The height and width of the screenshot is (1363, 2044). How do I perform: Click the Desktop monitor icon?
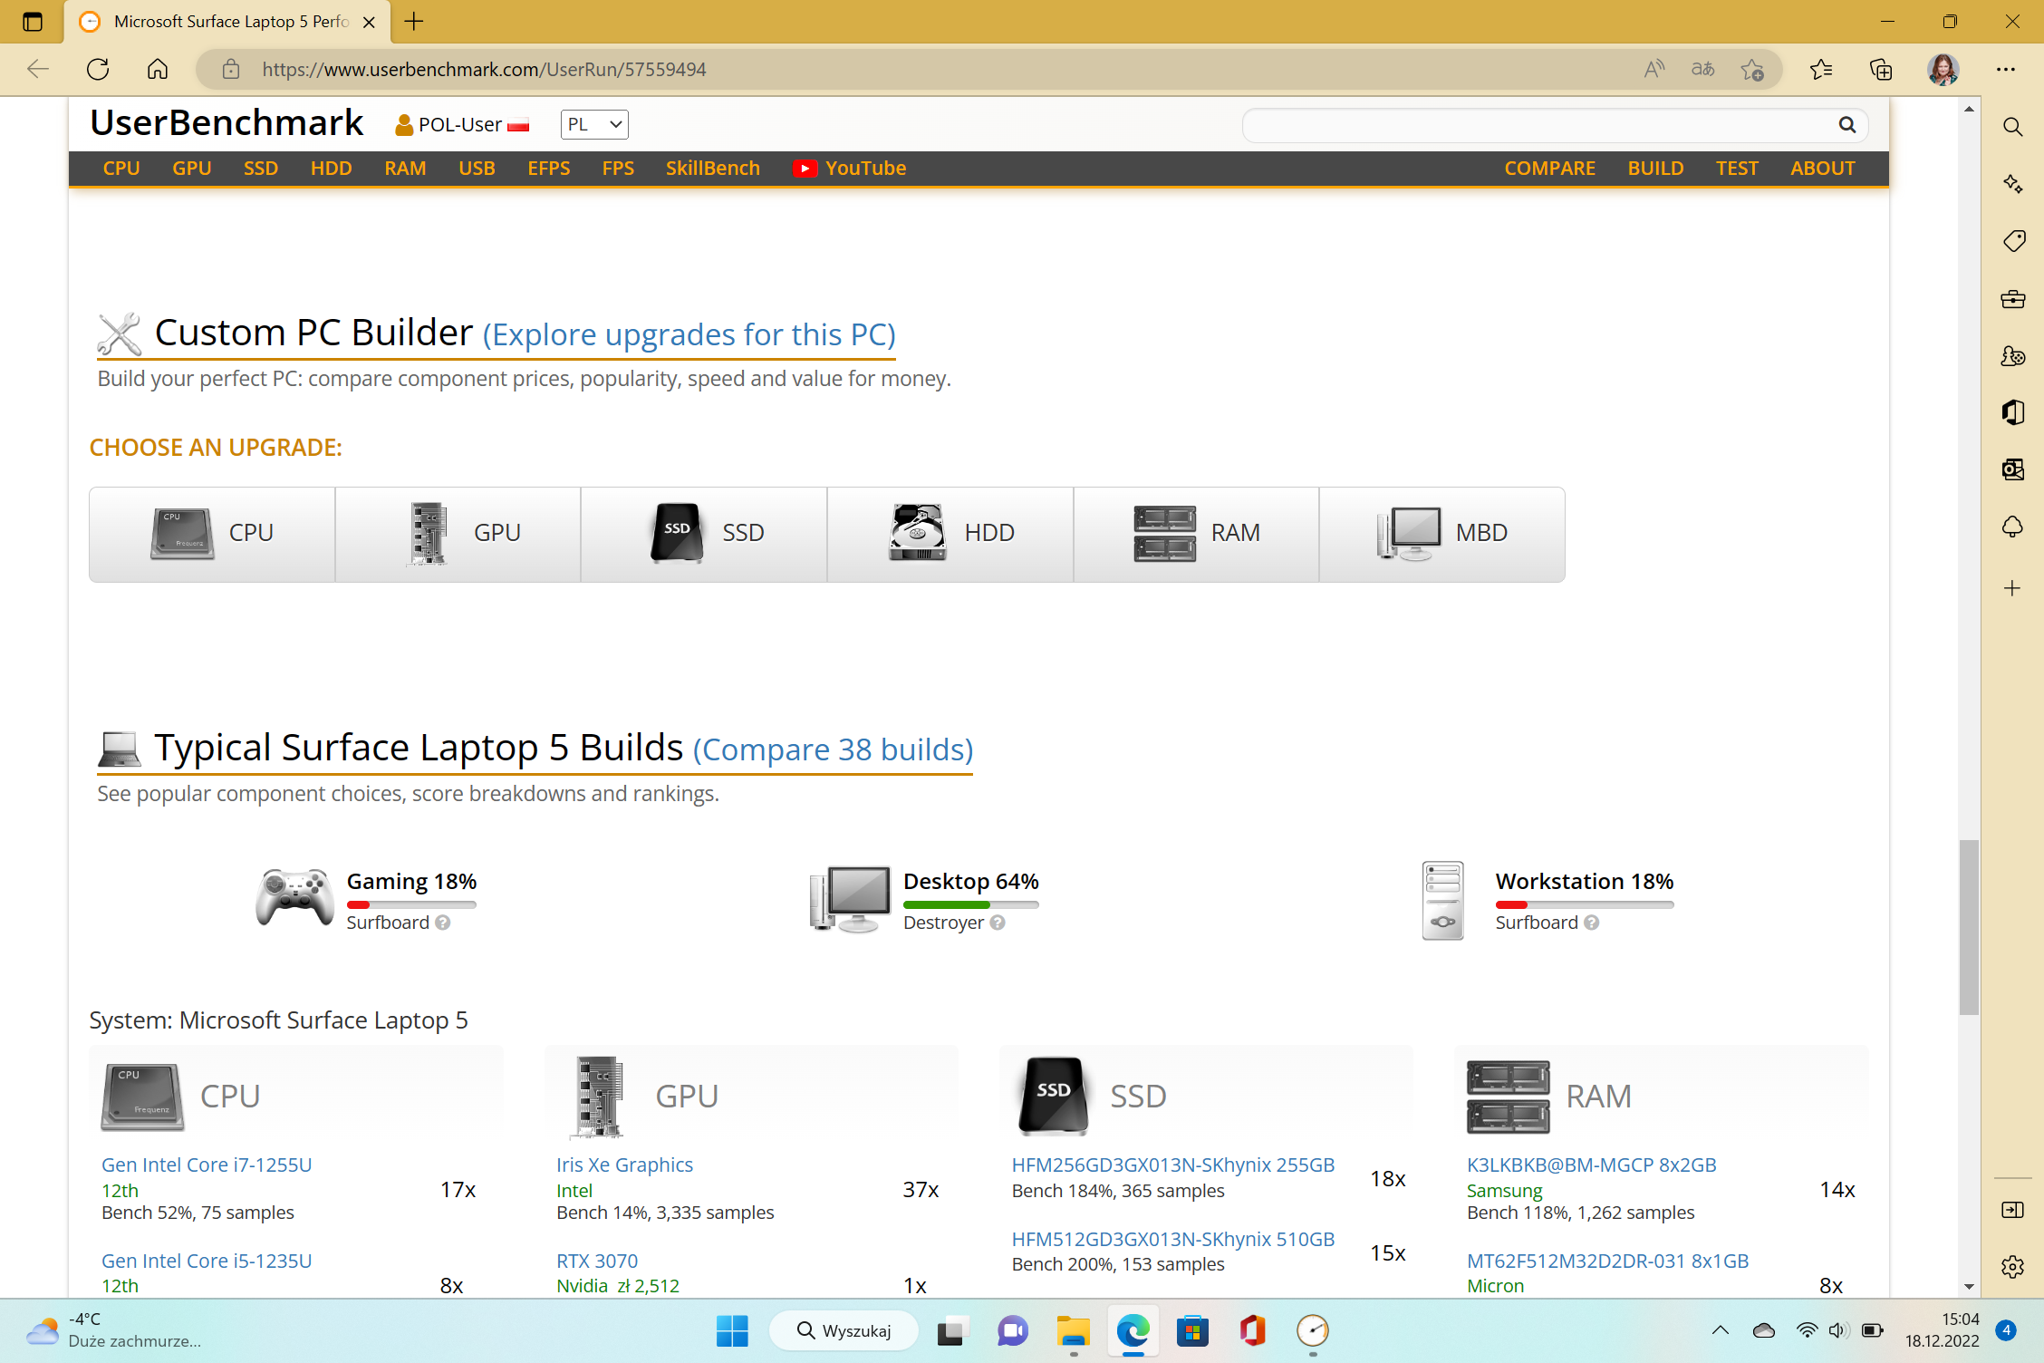(x=850, y=898)
